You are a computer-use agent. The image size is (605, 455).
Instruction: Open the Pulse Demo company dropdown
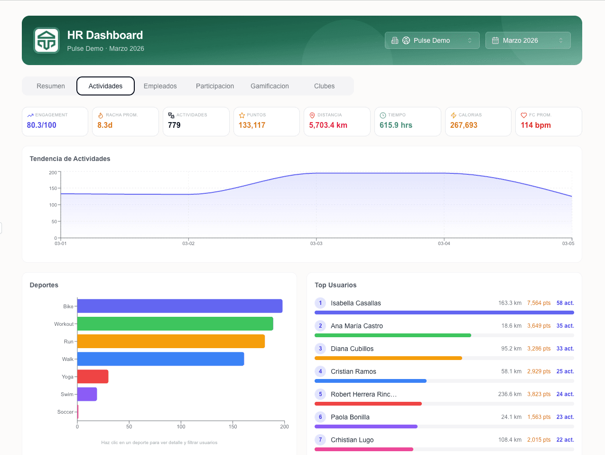[x=432, y=40]
